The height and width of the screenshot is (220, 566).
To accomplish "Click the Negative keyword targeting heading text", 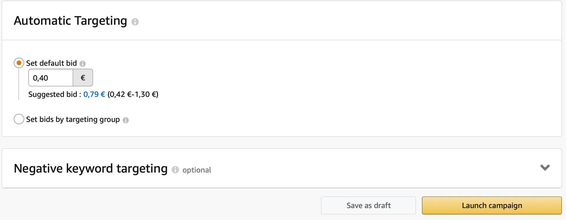I will tap(91, 169).
